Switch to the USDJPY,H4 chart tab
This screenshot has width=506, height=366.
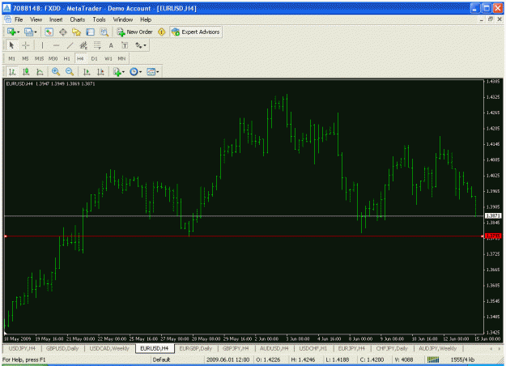(x=22, y=348)
